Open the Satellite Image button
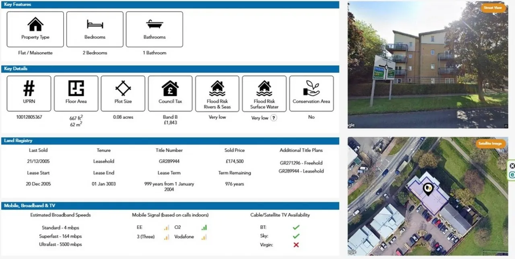The width and height of the screenshot is (515, 259). coord(490,143)
